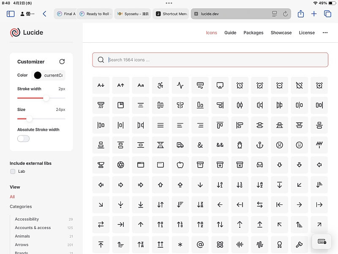
Task: Open a new Safari tab
Action: 314,14
